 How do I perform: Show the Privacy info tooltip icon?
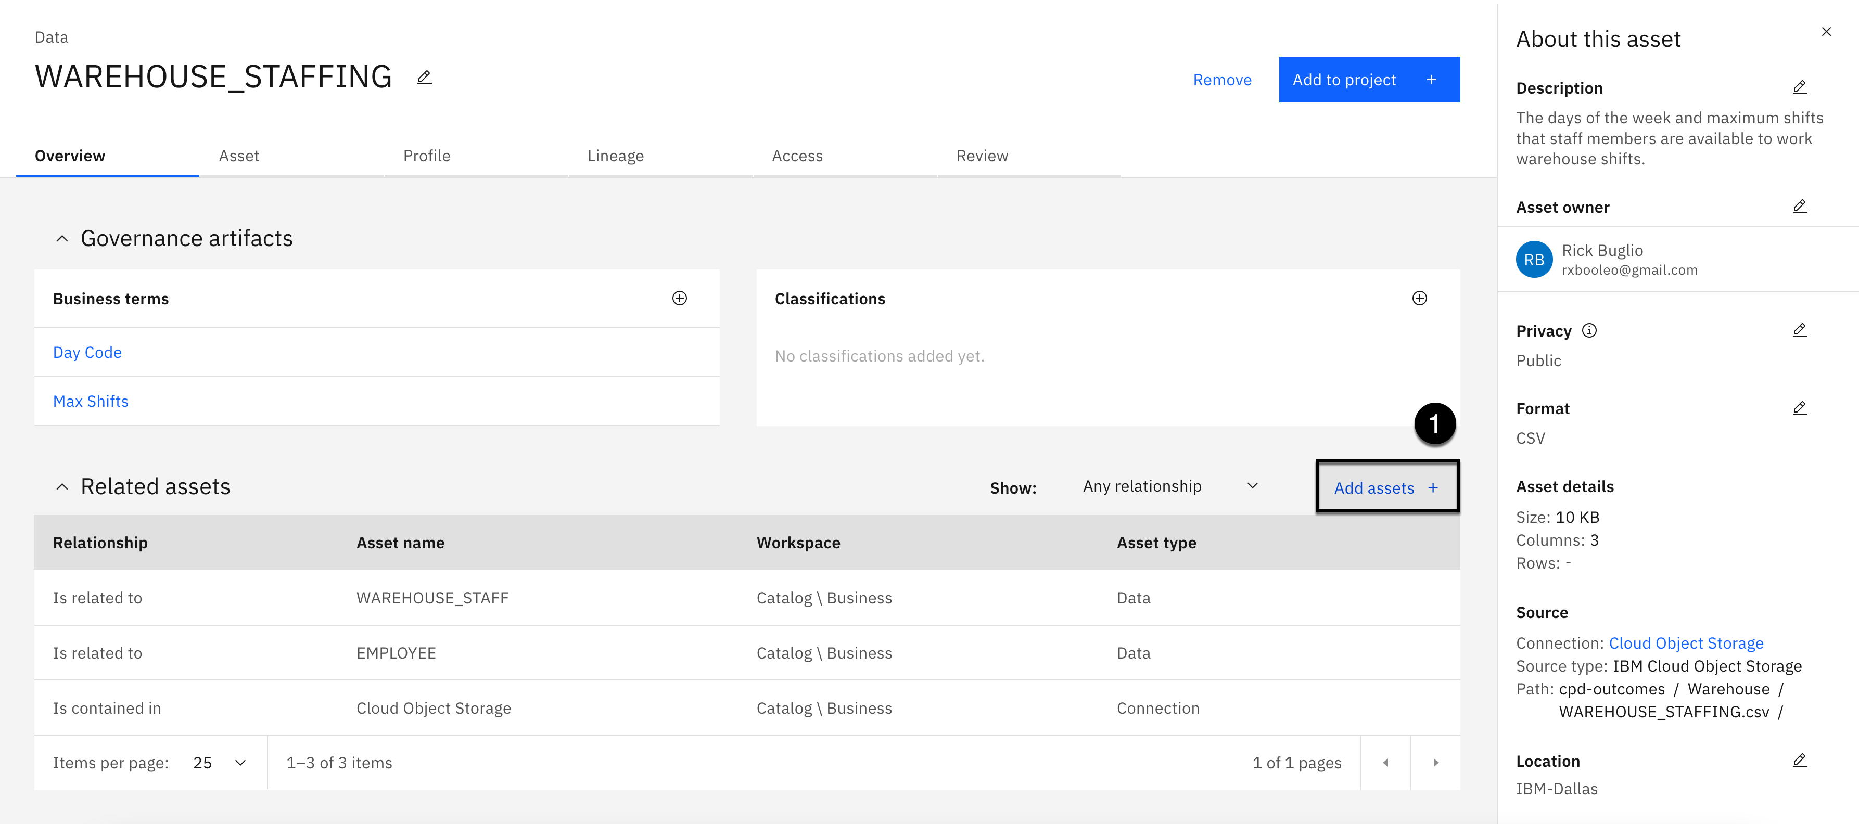[1589, 330]
